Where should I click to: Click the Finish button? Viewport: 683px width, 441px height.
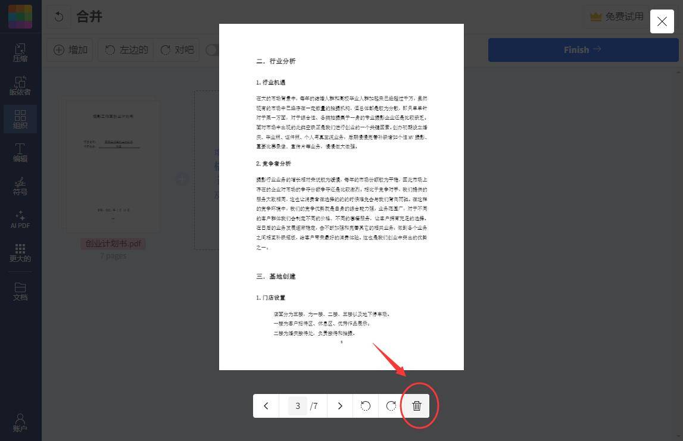(x=582, y=50)
